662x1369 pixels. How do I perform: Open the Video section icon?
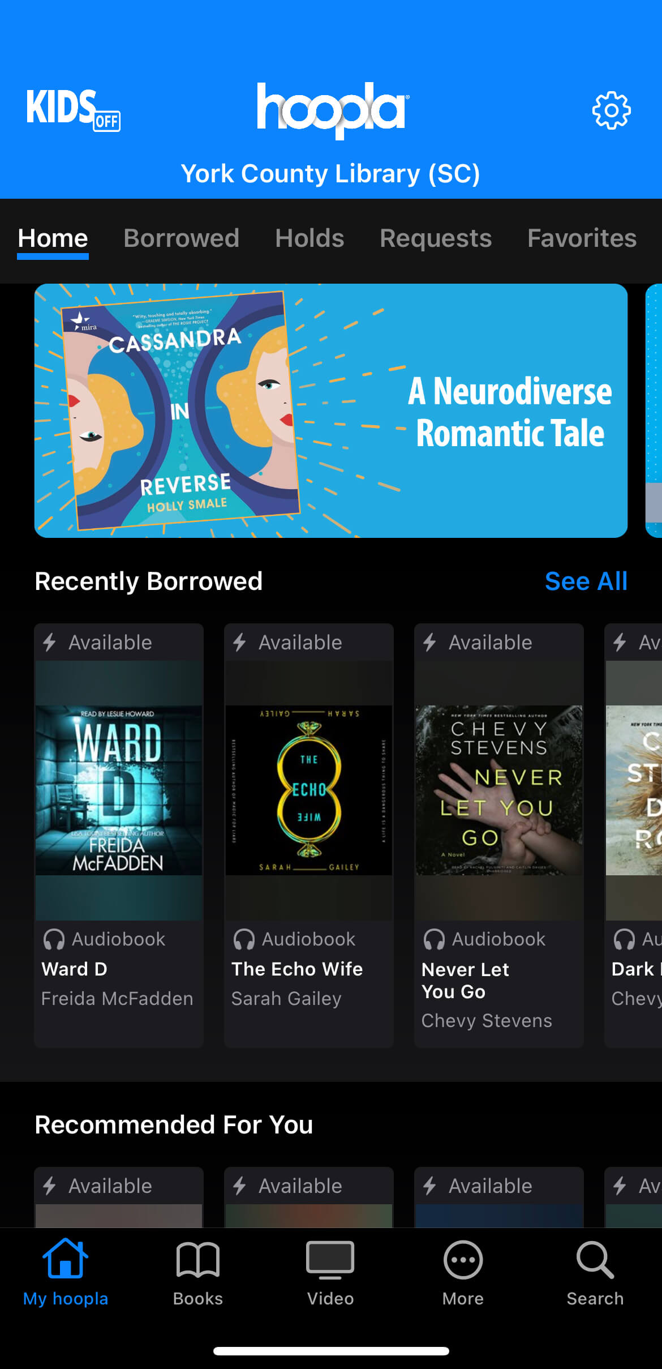pyautogui.click(x=330, y=1260)
